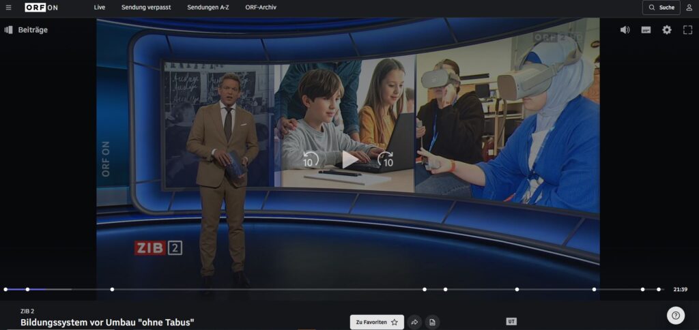Open player settings gear
Viewport: 699px width, 330px height.
click(667, 30)
